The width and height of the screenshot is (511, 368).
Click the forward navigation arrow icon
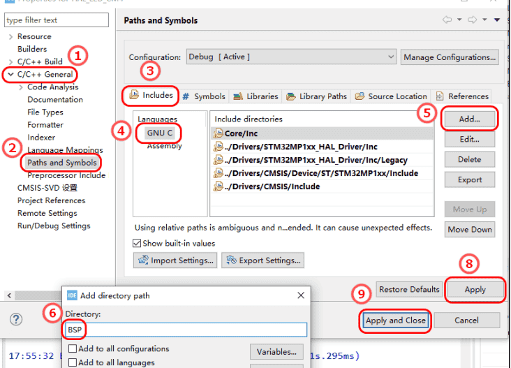(x=472, y=20)
